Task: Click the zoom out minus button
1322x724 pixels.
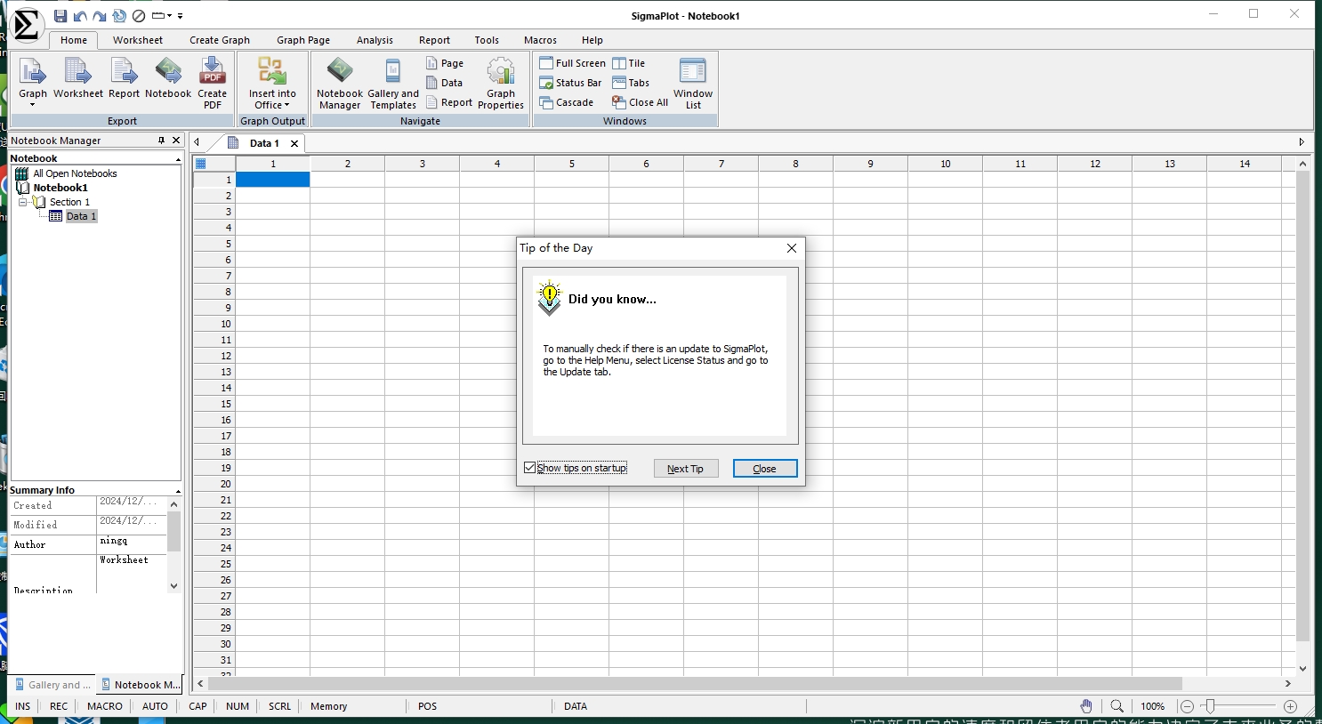Action: click(1187, 706)
